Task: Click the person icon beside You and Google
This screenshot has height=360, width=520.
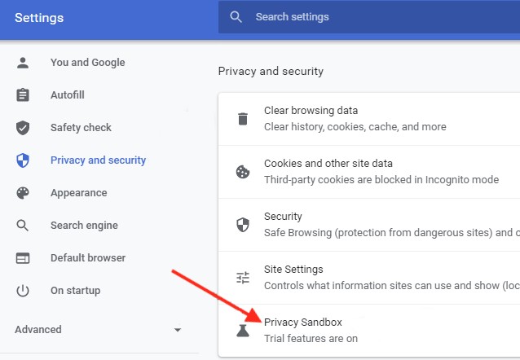Action: (x=23, y=63)
